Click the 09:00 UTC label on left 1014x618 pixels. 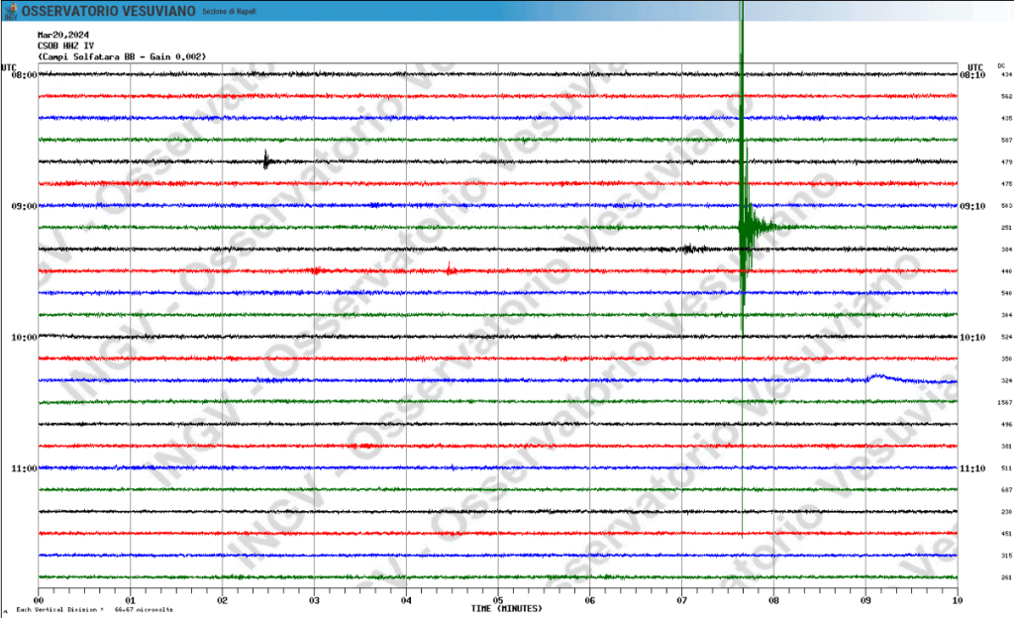(24, 206)
